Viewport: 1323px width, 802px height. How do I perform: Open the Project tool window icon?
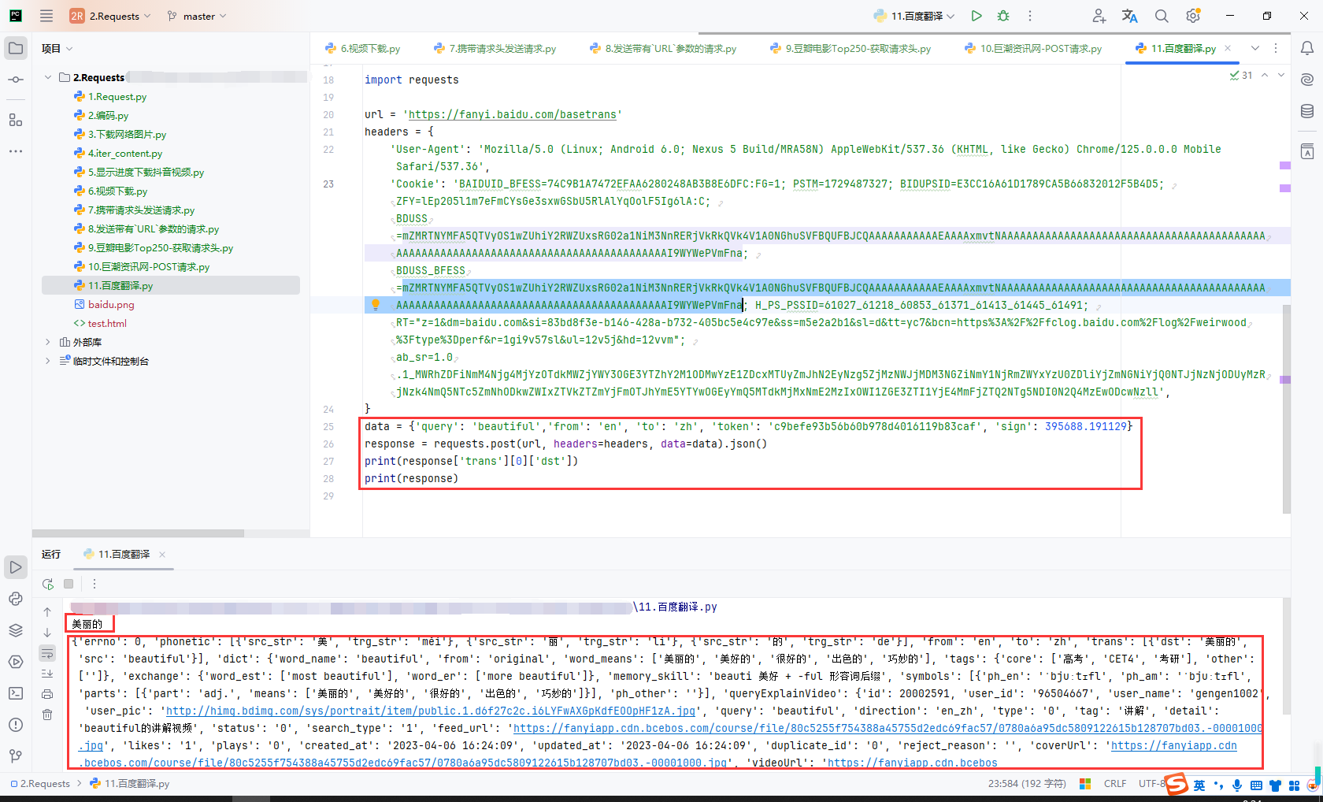coord(16,48)
